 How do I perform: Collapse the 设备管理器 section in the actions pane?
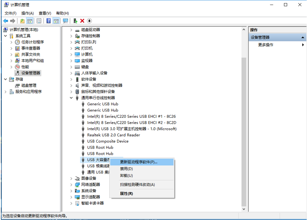coord(303,38)
